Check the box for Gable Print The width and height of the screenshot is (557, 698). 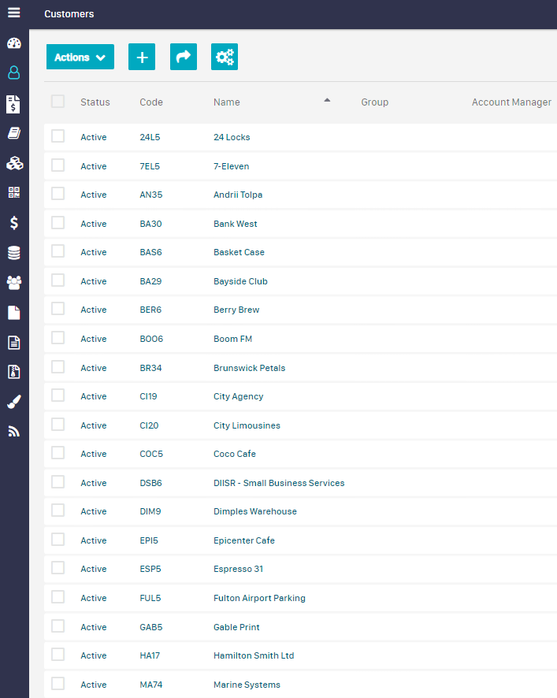[x=58, y=626]
